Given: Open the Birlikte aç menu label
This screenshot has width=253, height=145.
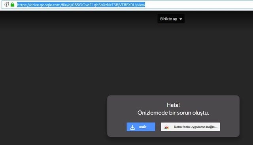Looking at the screenshot, I should tap(168, 19).
